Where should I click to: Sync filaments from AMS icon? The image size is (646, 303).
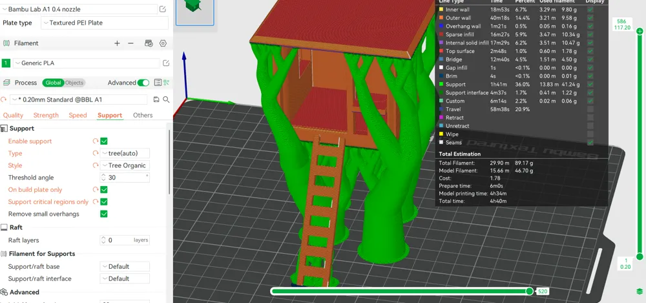149,43
